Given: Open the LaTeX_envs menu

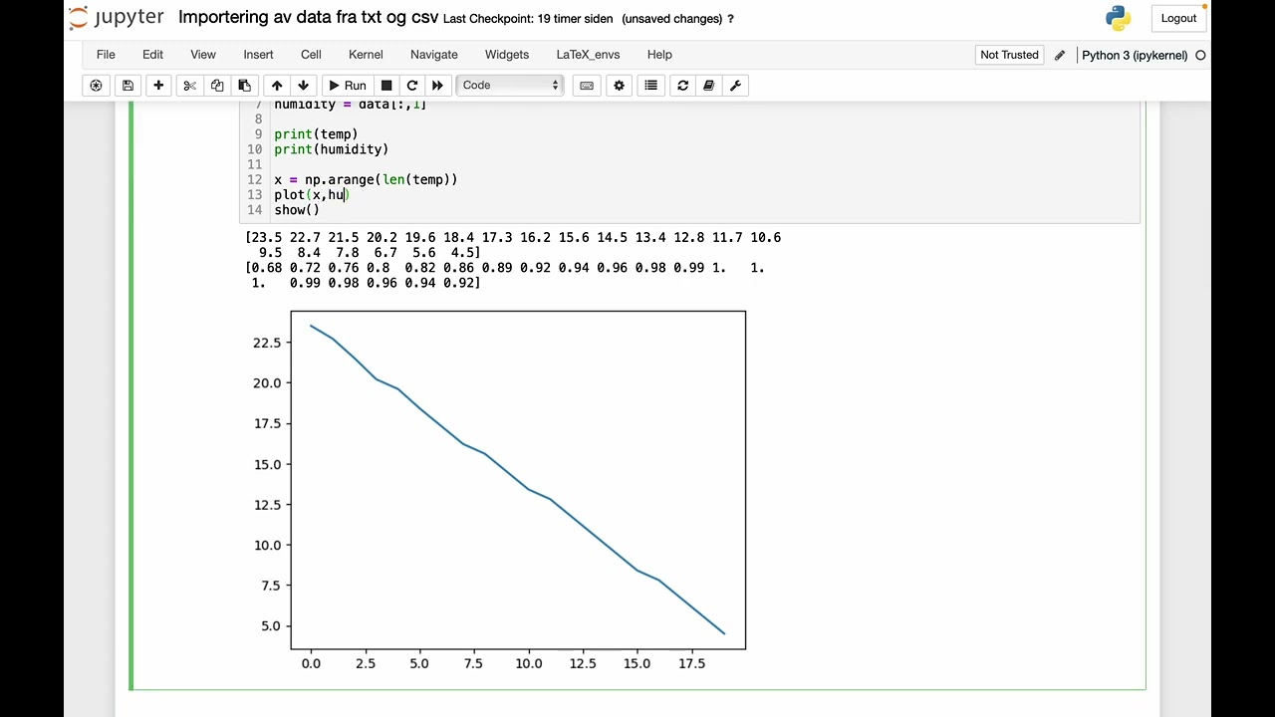Looking at the screenshot, I should point(588,55).
